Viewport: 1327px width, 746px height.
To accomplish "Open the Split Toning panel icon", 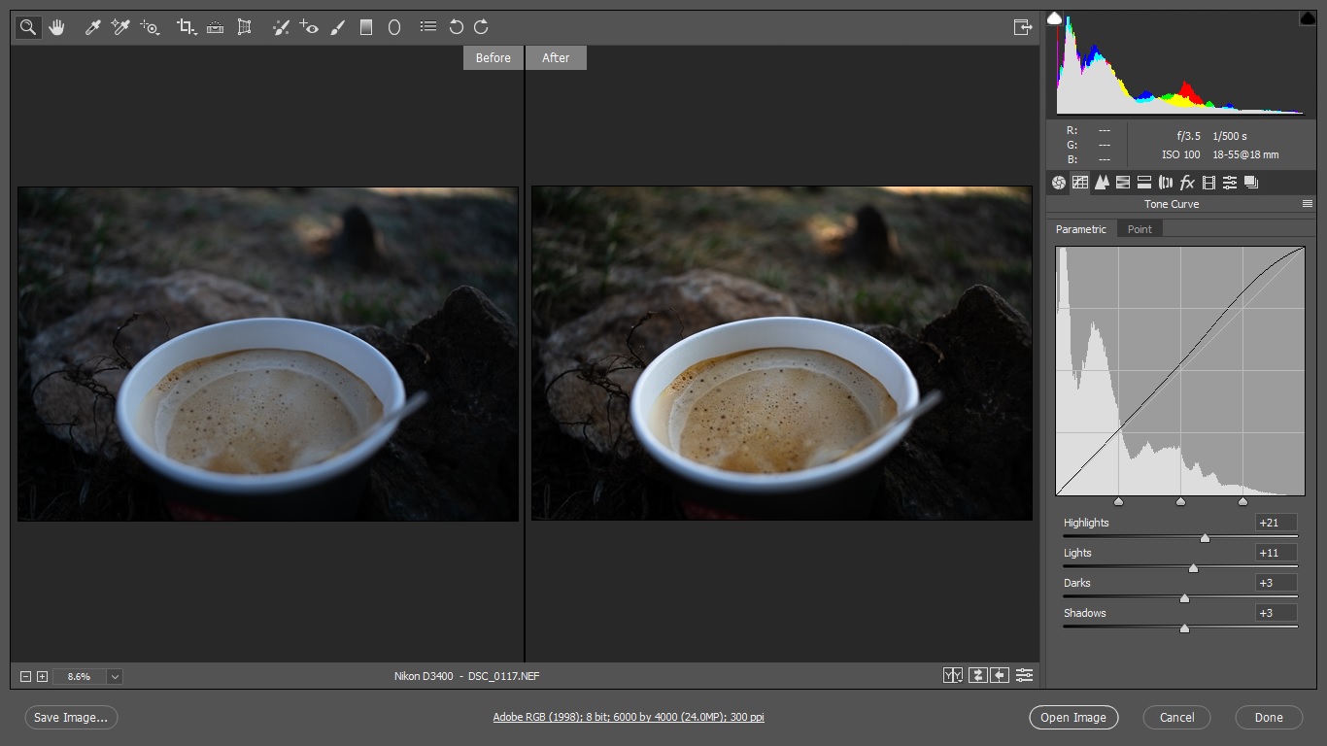I will click(1144, 183).
